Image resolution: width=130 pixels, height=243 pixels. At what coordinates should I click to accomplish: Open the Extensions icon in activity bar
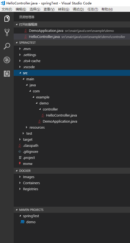7,74
